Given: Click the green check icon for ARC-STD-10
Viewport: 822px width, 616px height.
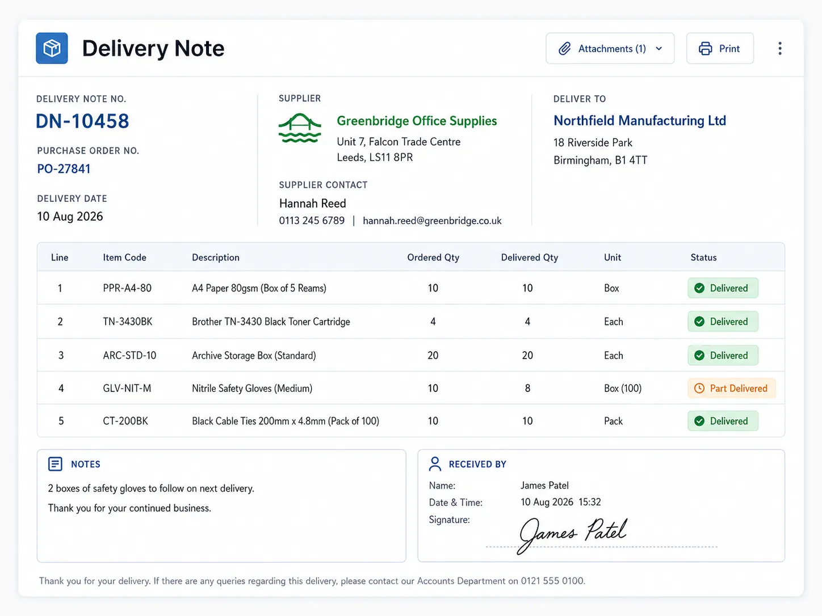Looking at the screenshot, I should 699,356.
